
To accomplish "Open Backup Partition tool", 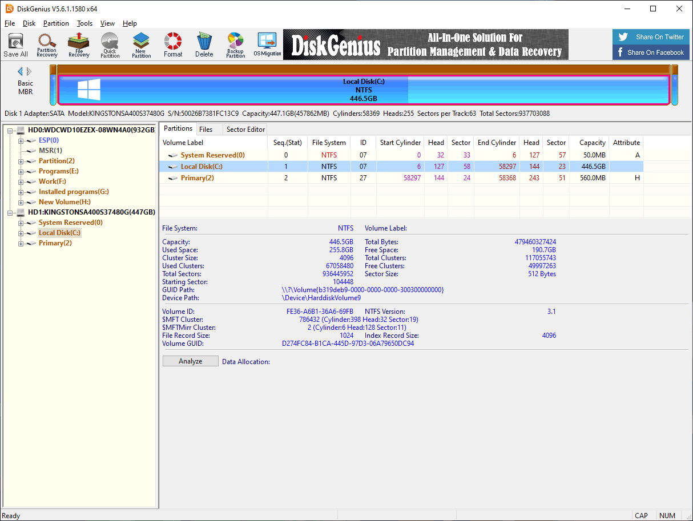I will pos(235,45).
